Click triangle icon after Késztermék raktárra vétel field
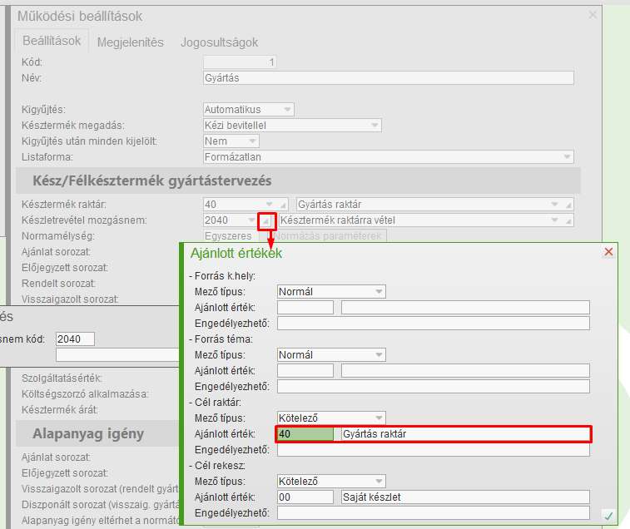This screenshot has width=630, height=529. tap(568, 220)
